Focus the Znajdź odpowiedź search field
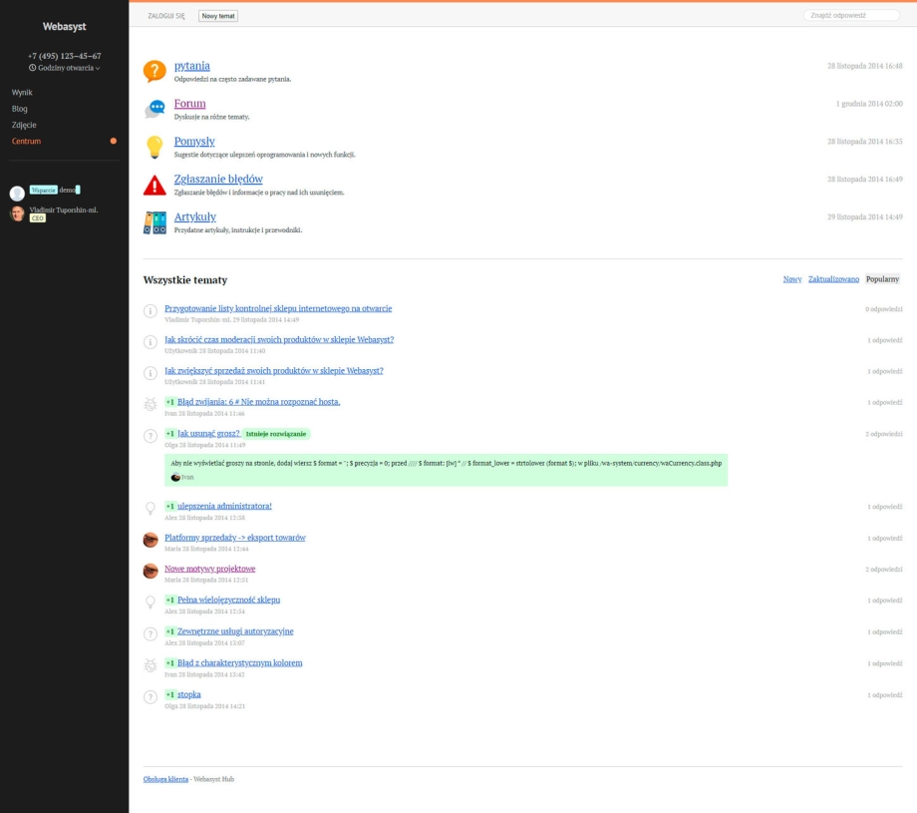 [x=850, y=16]
